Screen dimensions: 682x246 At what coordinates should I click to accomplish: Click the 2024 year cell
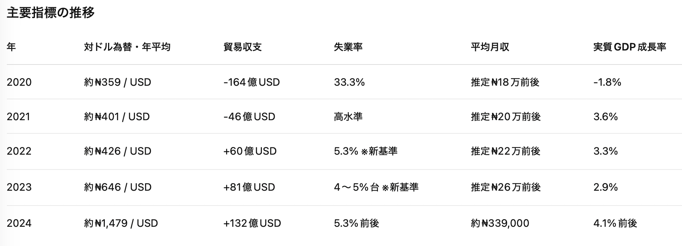click(x=19, y=223)
